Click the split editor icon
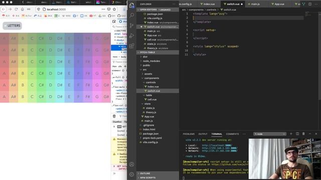The height and width of the screenshot is (180, 321). click(x=310, y=4)
